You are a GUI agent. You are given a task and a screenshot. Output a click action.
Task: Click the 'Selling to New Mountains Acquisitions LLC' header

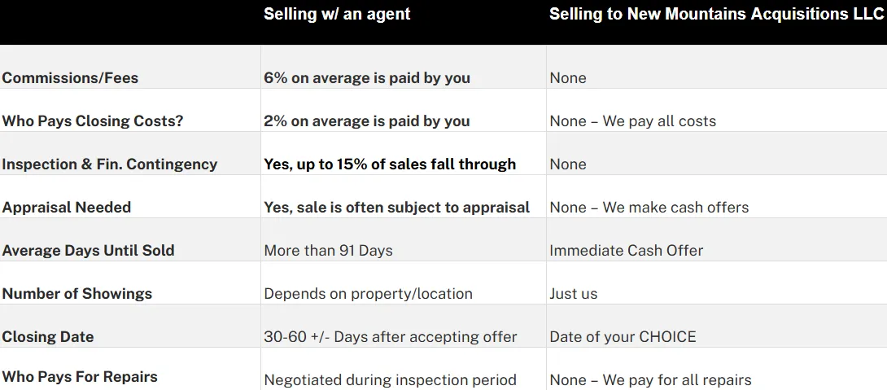pyautogui.click(x=716, y=14)
